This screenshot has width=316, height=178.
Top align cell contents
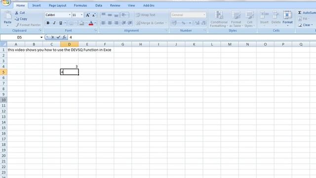[x=103, y=15]
